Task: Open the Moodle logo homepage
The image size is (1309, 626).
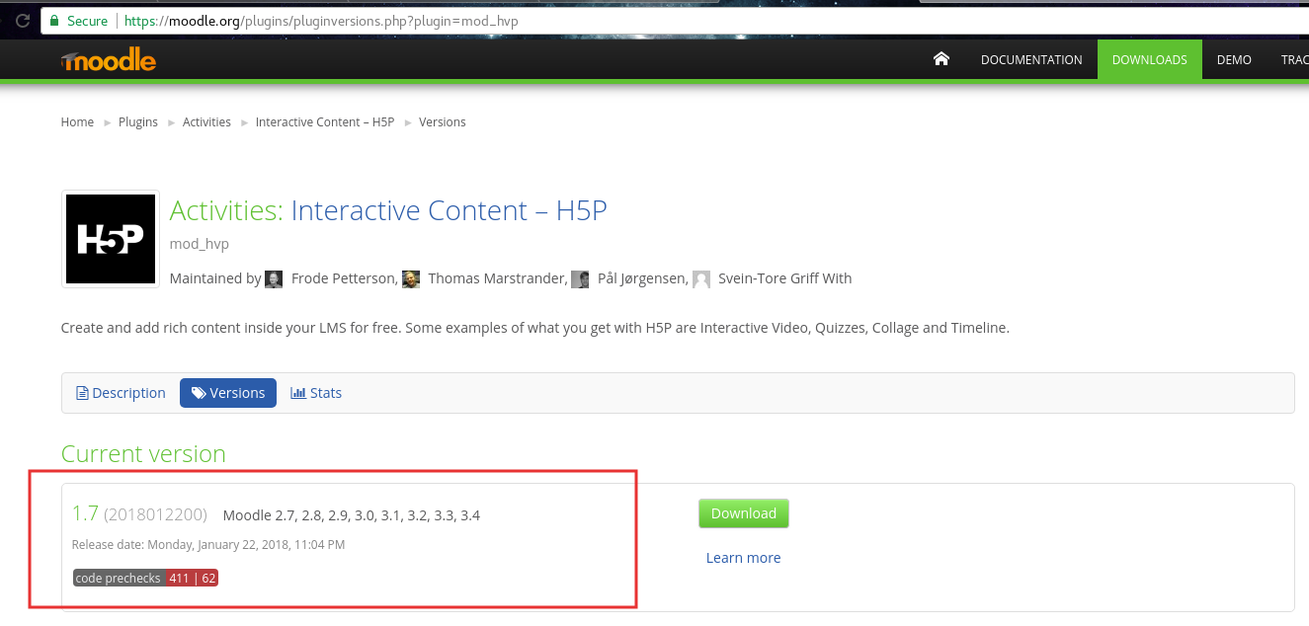Action: [x=109, y=60]
